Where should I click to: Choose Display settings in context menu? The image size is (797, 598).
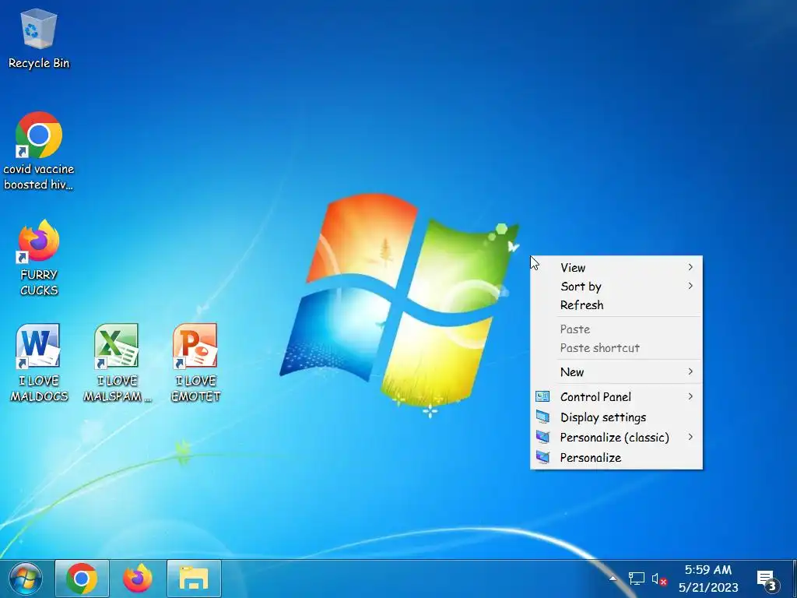pos(616,417)
